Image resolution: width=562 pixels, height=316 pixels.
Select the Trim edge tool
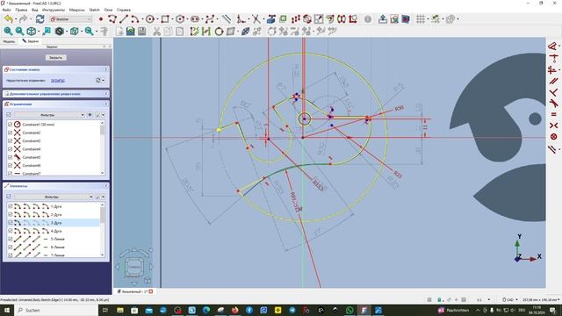(x=256, y=19)
